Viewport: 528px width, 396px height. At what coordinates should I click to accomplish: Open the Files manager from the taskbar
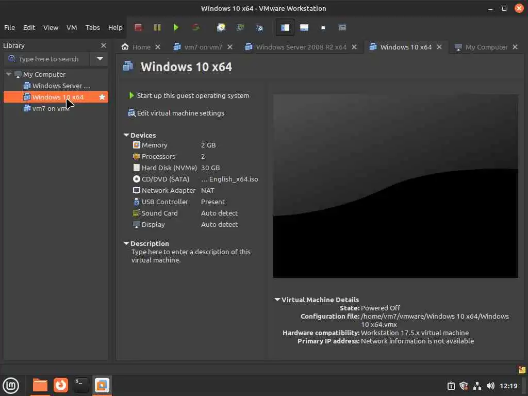(40, 385)
